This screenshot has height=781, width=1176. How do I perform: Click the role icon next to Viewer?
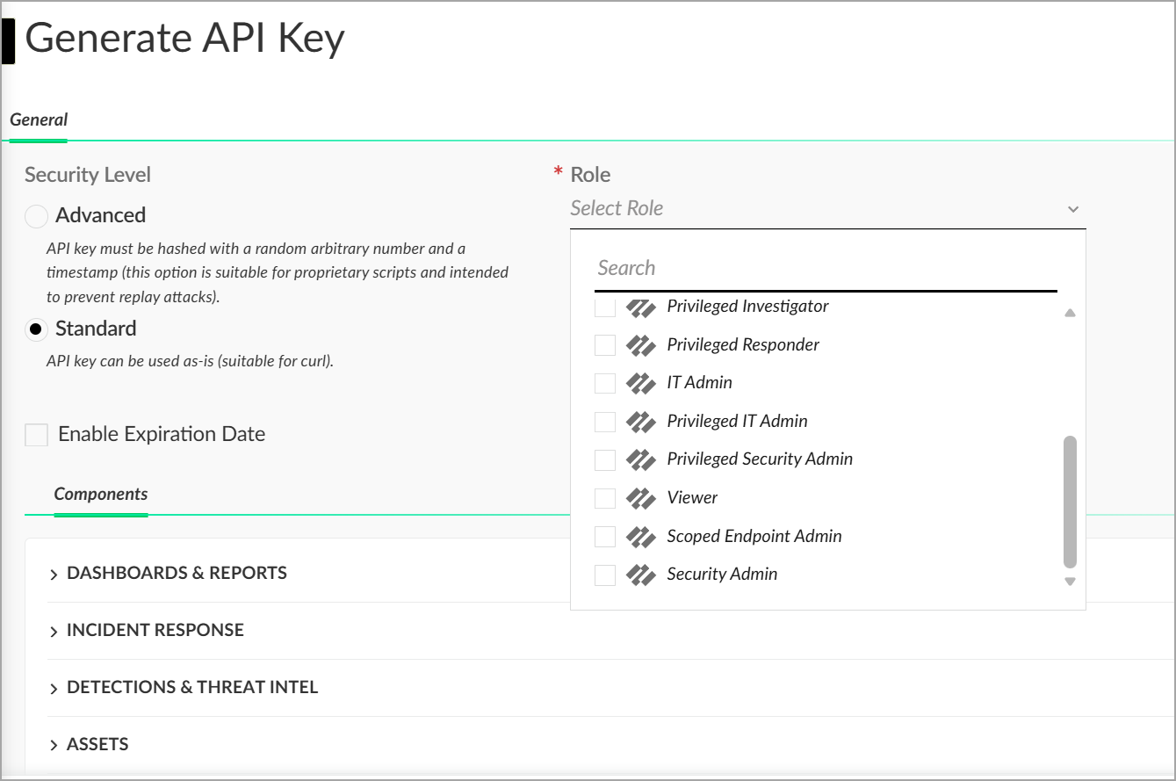pos(641,498)
